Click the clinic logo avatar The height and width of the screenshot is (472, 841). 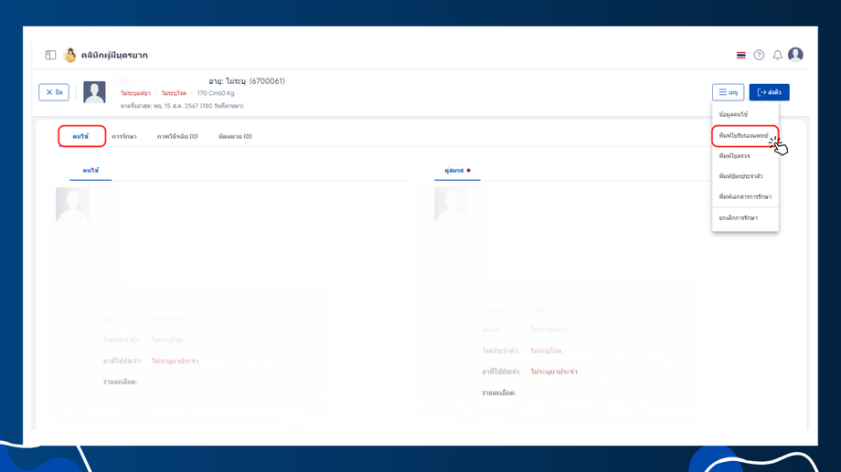tap(69, 55)
